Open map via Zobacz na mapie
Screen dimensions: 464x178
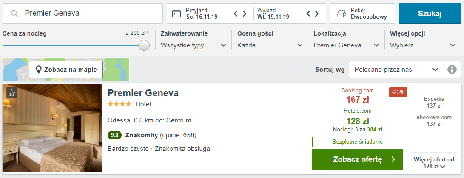pyautogui.click(x=66, y=70)
